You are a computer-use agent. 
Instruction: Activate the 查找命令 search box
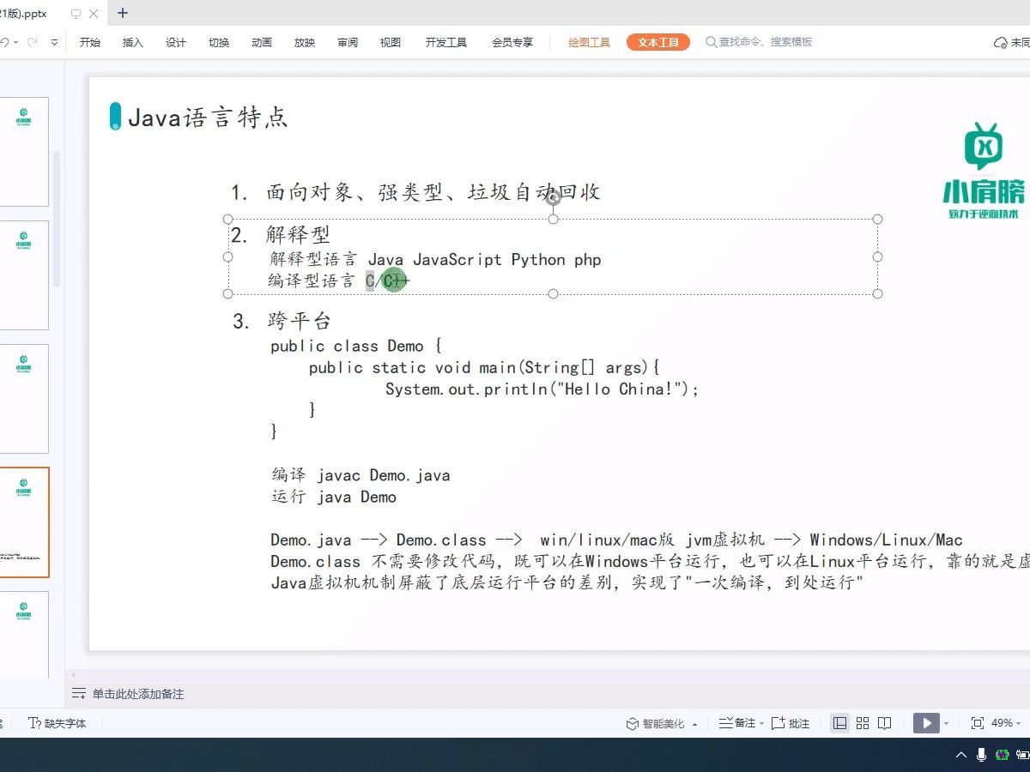click(760, 41)
